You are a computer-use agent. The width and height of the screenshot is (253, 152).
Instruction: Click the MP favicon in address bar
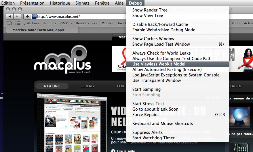[x=34, y=16]
